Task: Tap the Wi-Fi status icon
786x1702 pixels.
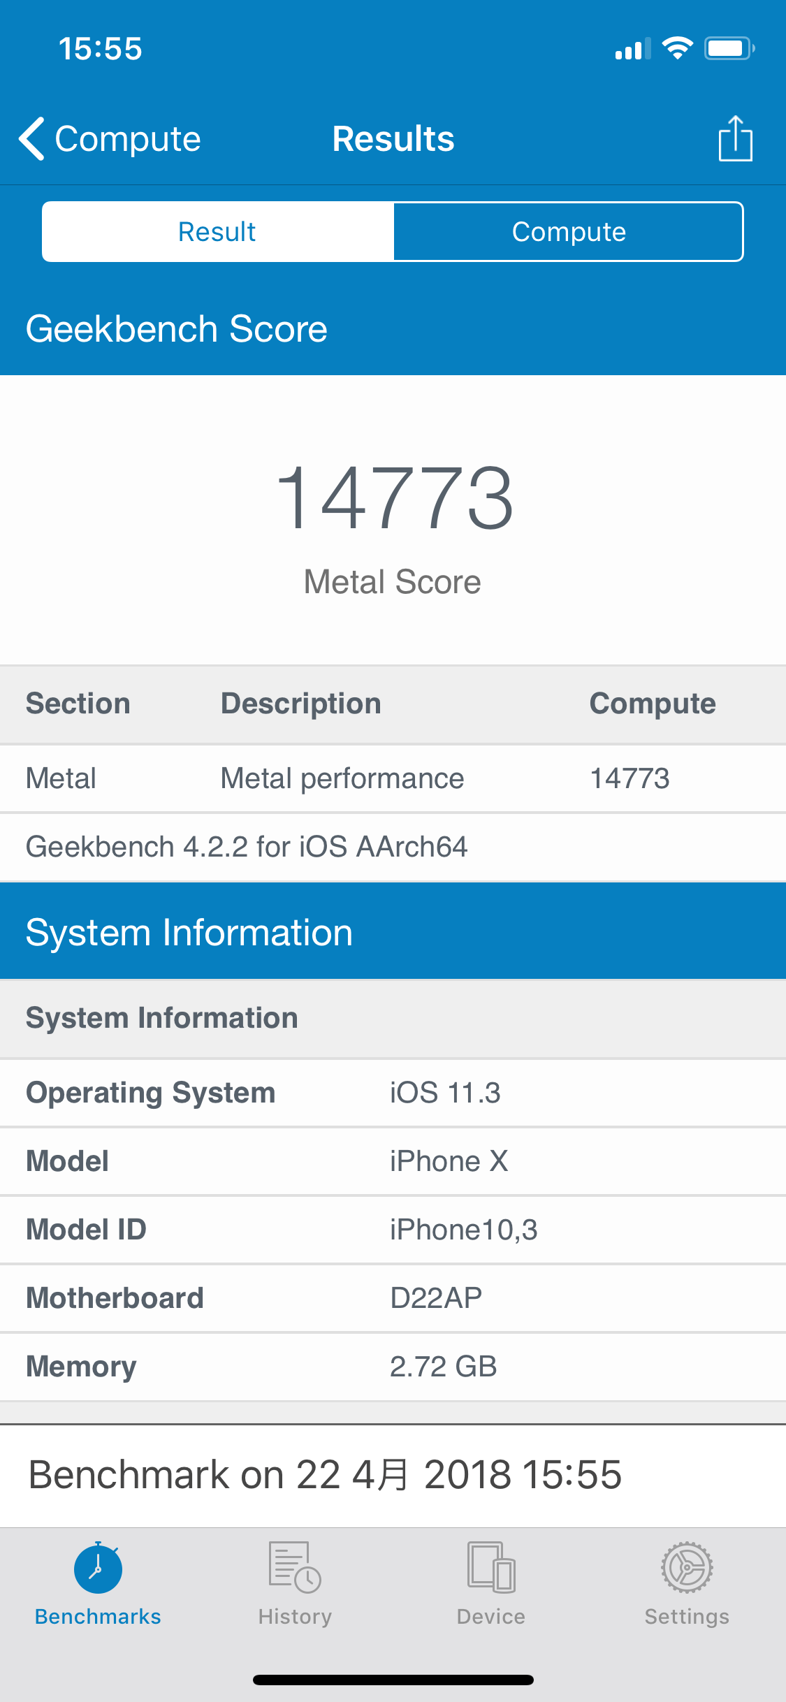Action: click(677, 48)
